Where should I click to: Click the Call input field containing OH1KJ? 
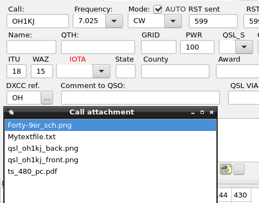click(37, 21)
